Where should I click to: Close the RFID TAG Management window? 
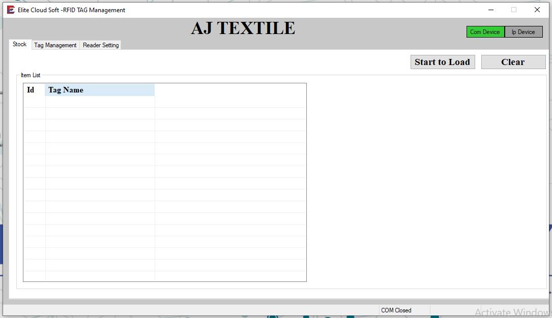(x=537, y=10)
